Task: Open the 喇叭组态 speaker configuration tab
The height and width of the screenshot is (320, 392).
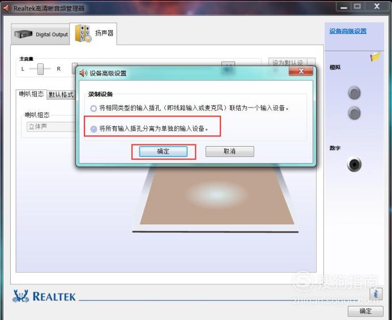Action: pyautogui.click(x=31, y=94)
